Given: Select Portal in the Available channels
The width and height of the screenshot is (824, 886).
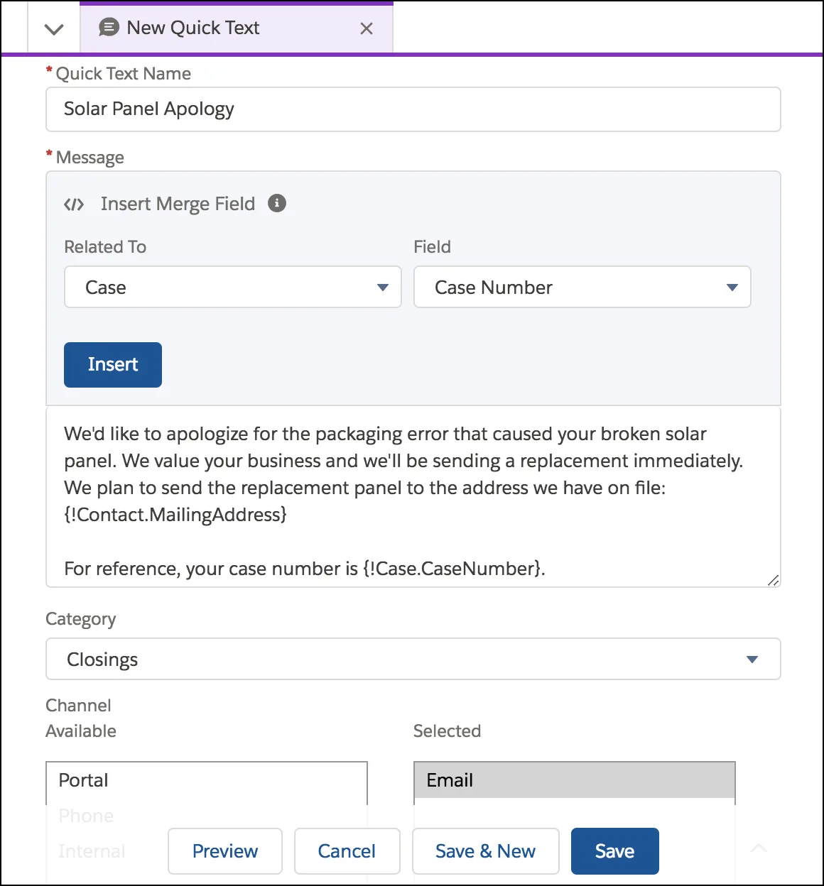Looking at the screenshot, I should click(x=207, y=780).
